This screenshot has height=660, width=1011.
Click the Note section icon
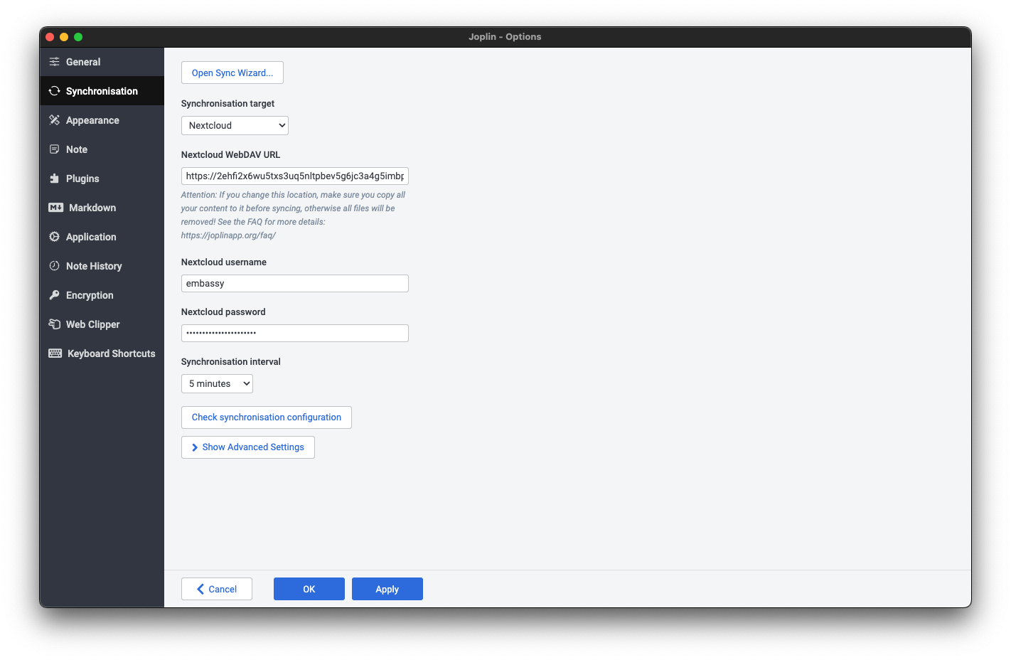[x=55, y=149]
